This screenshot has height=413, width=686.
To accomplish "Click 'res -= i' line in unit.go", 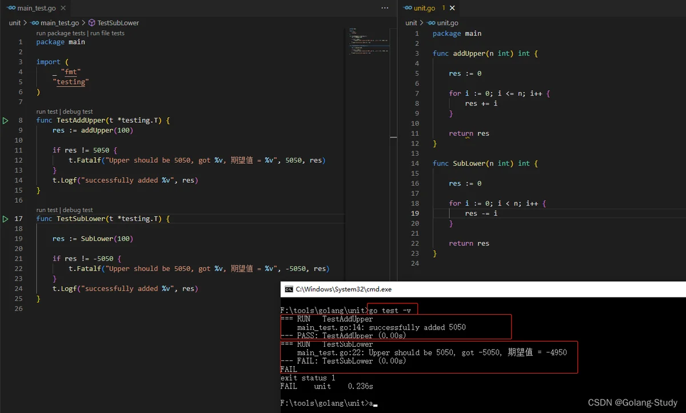I will [481, 213].
